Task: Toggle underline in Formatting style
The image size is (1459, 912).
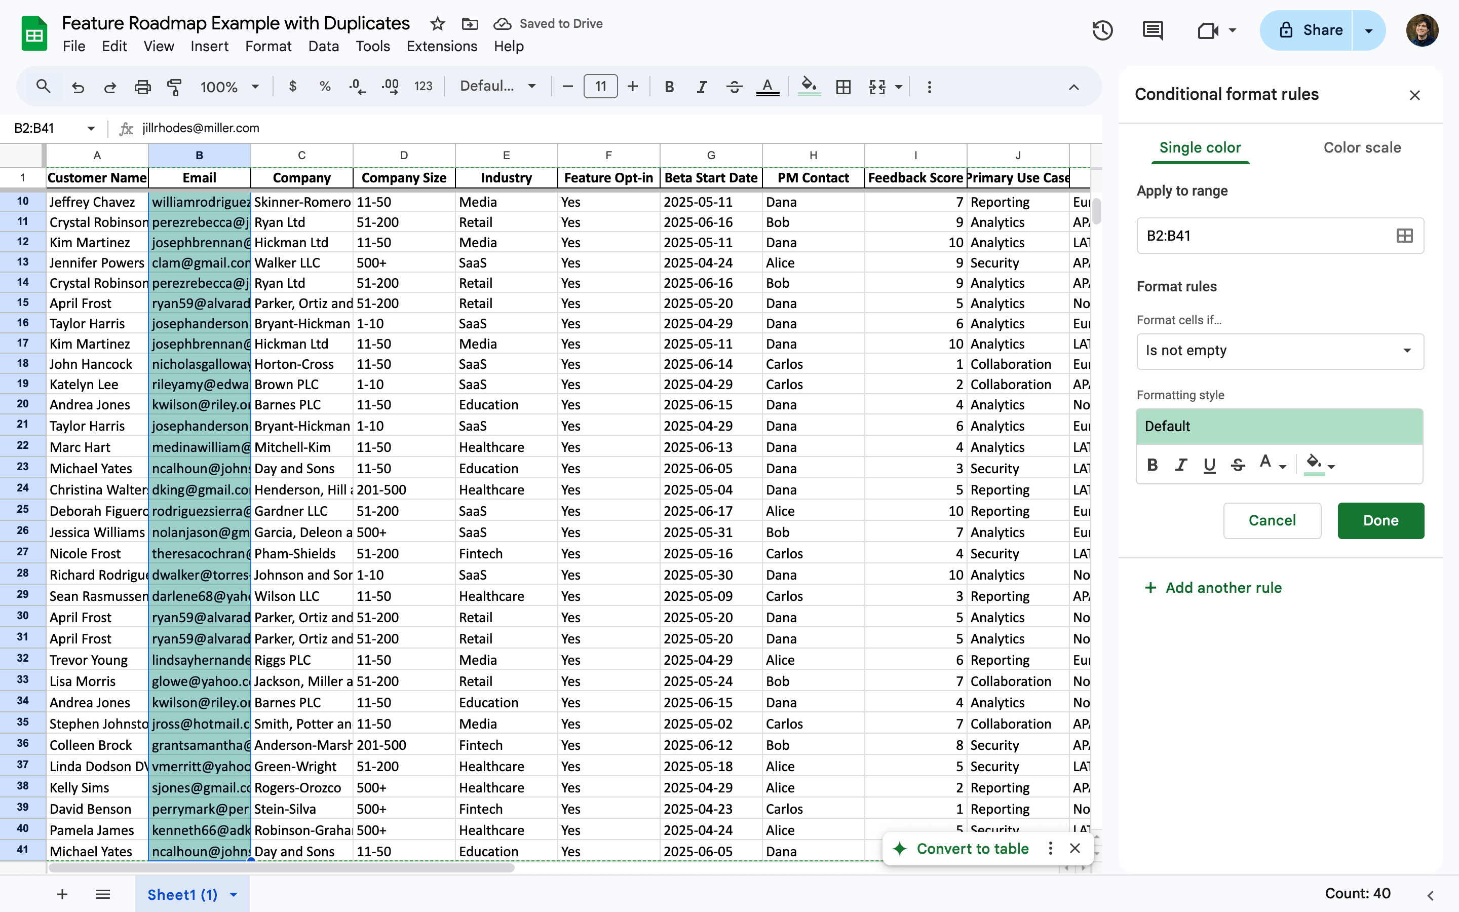Action: click(x=1209, y=465)
